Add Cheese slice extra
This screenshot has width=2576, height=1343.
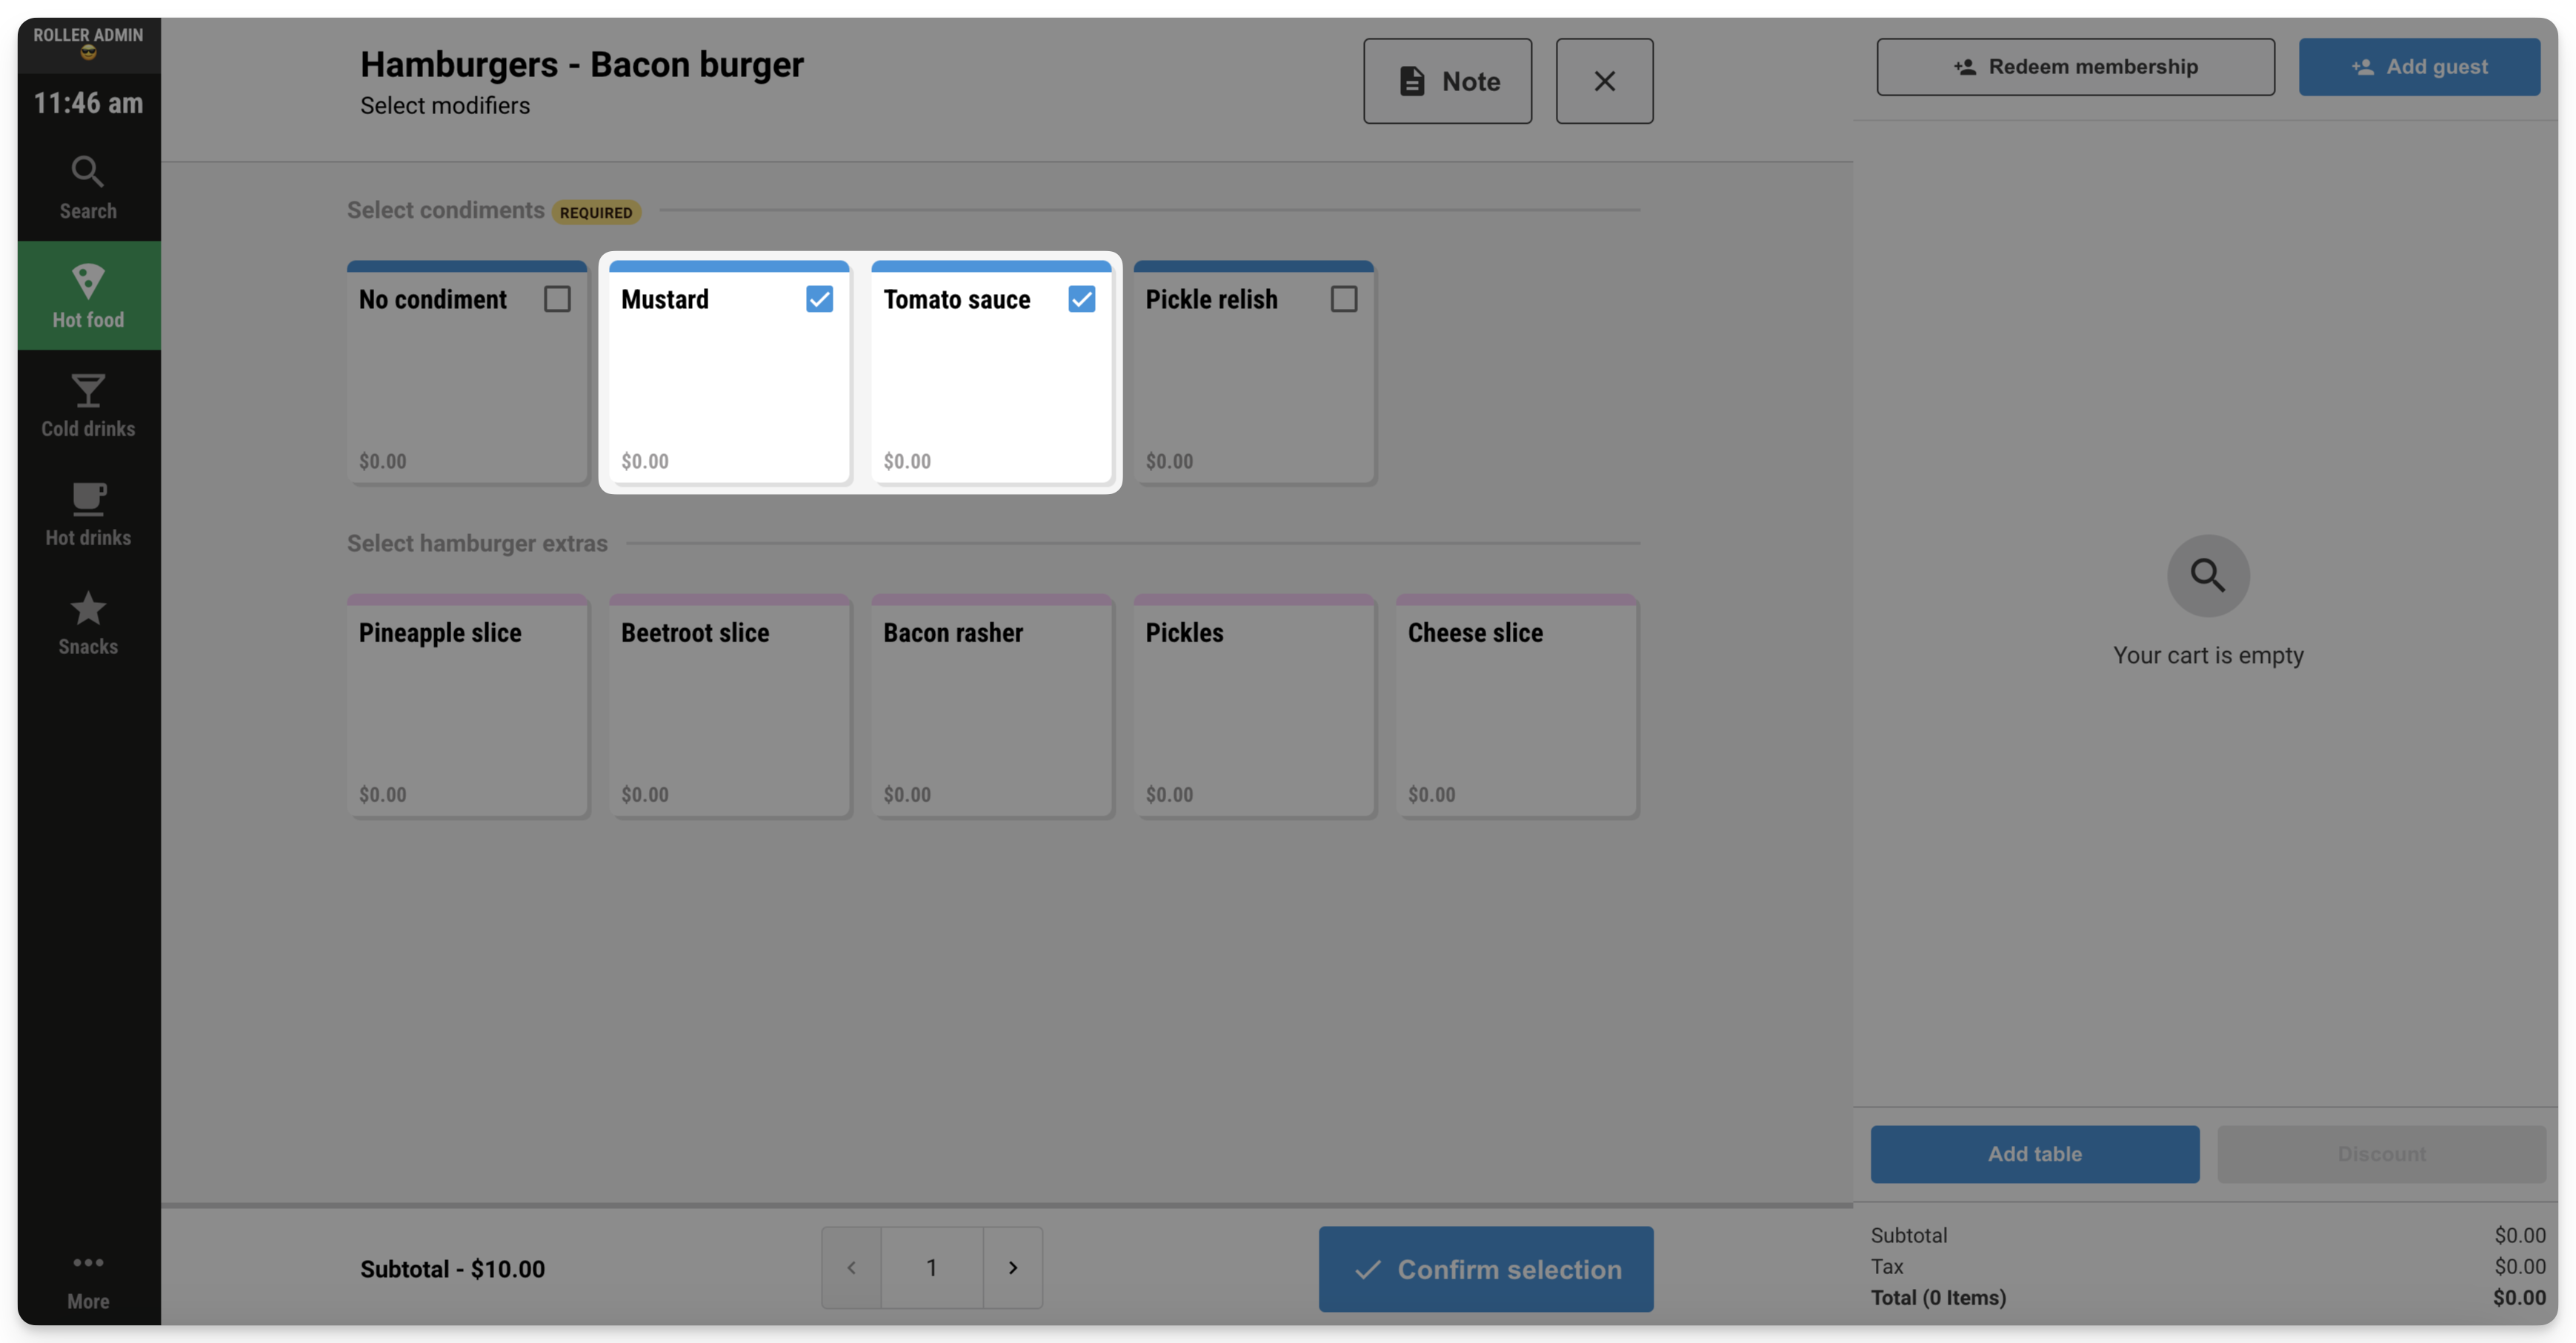(1516, 707)
